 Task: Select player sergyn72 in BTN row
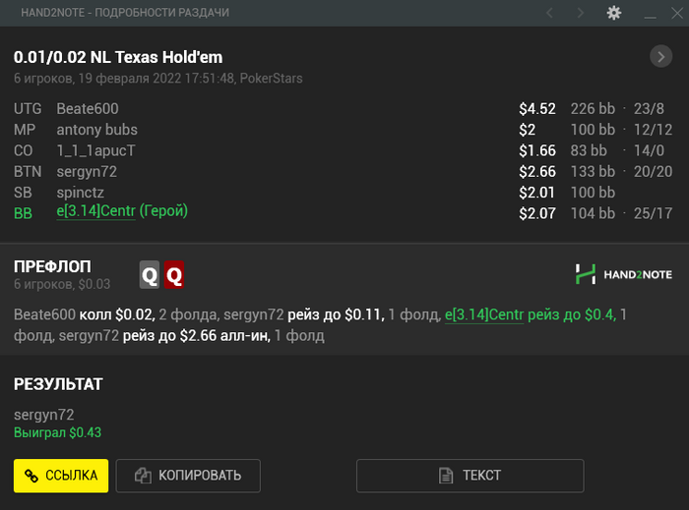point(87,172)
